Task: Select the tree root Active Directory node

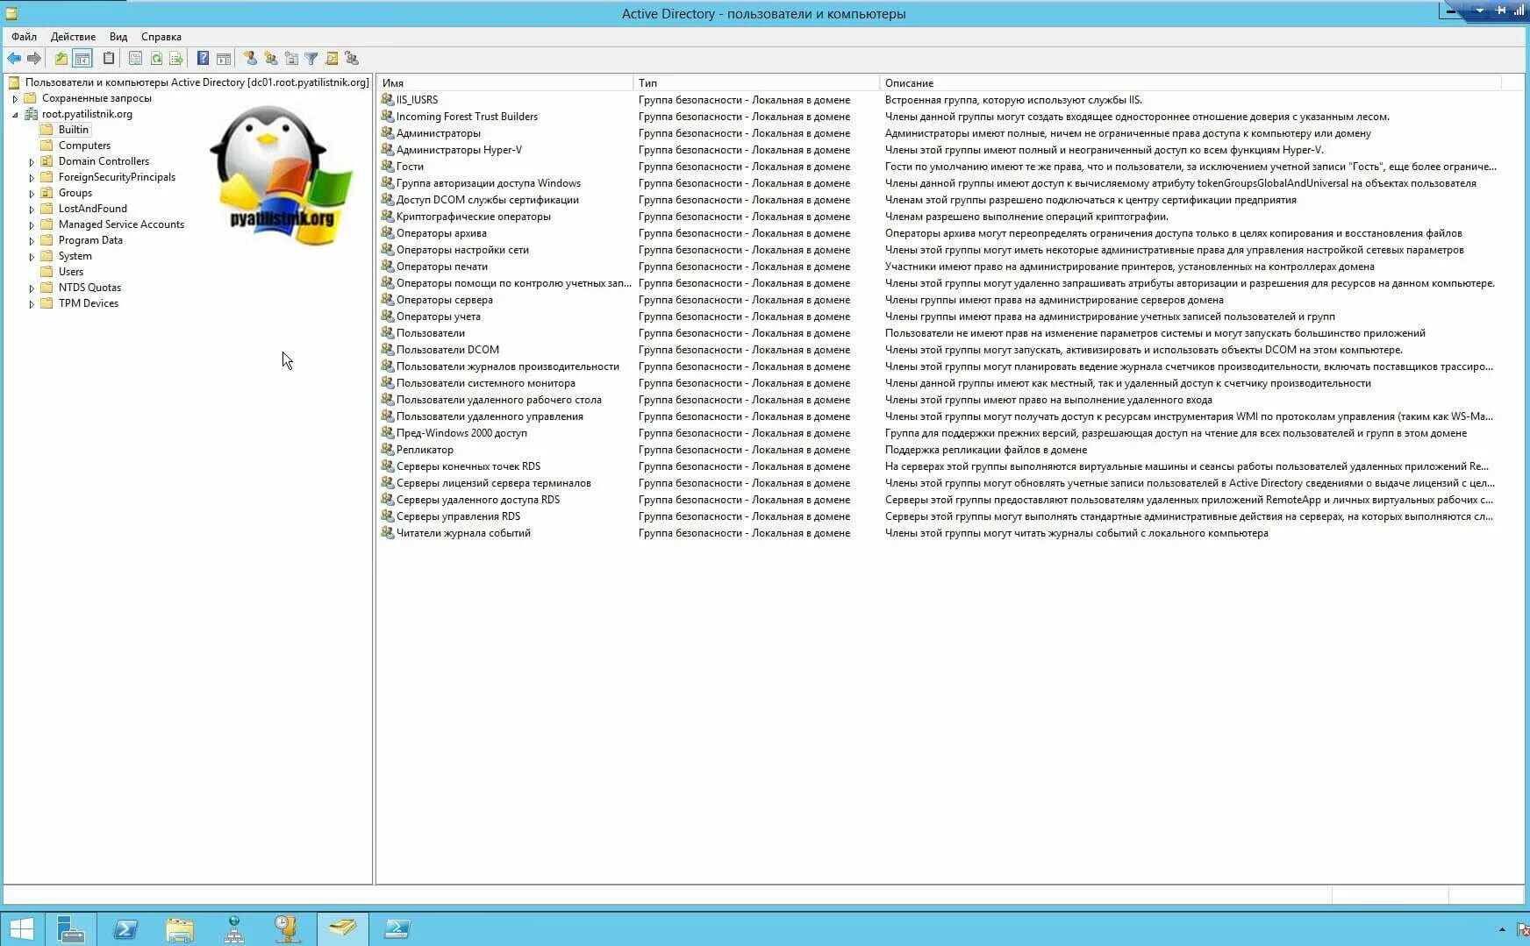Action: [197, 82]
